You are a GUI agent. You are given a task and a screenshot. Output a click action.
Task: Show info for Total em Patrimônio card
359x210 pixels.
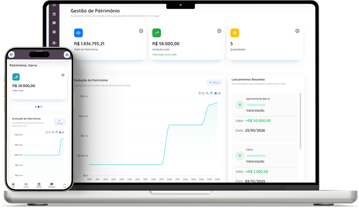point(141,31)
